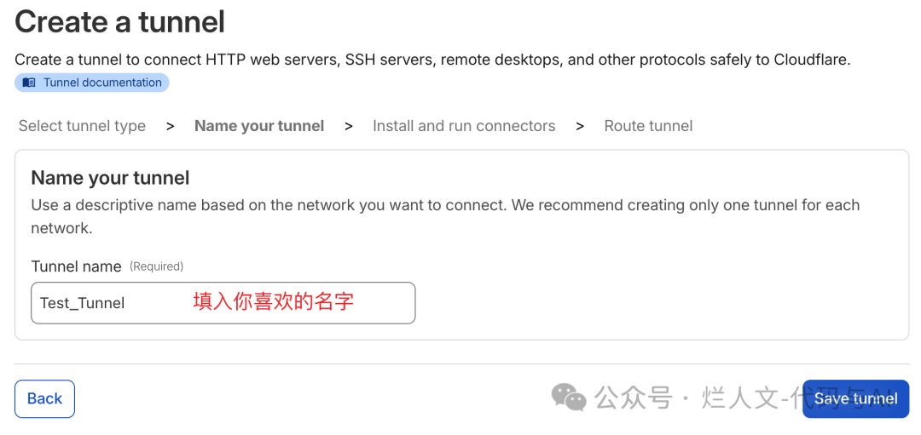Image resolution: width=921 pixels, height=435 pixels.
Task: Select the Name your tunnel step
Action: 259,126
